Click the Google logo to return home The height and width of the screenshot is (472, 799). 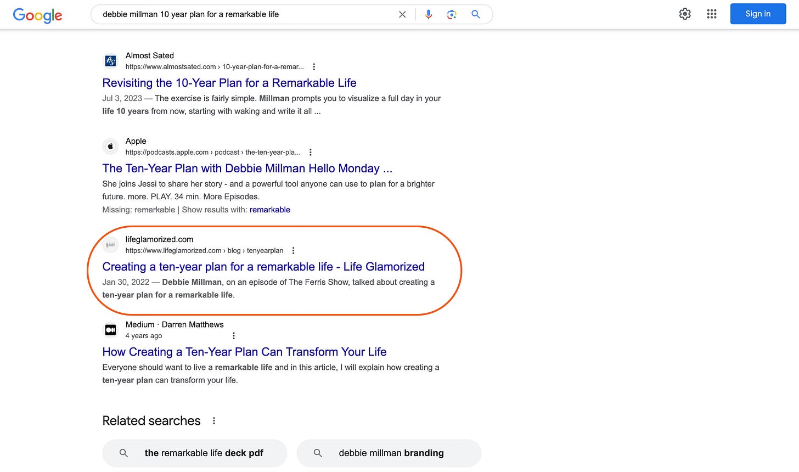[x=37, y=15]
